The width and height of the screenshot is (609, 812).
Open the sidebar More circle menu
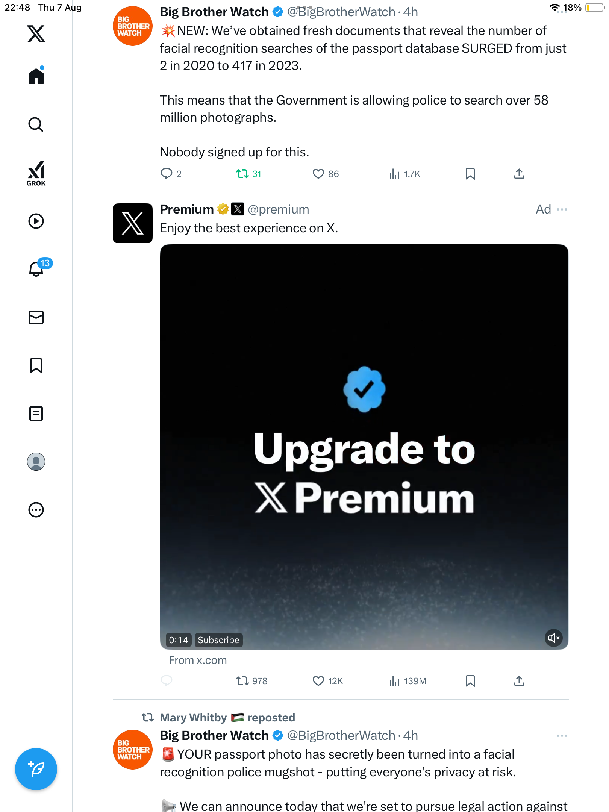[x=36, y=510]
